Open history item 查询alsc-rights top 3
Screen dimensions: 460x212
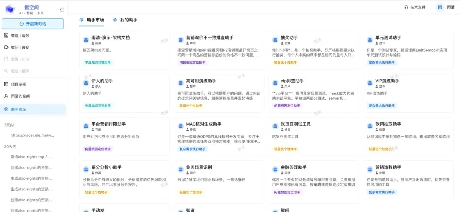[x=31, y=157]
